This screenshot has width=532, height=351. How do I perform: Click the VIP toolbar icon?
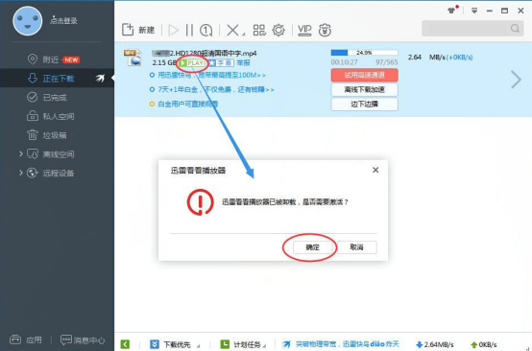[304, 30]
